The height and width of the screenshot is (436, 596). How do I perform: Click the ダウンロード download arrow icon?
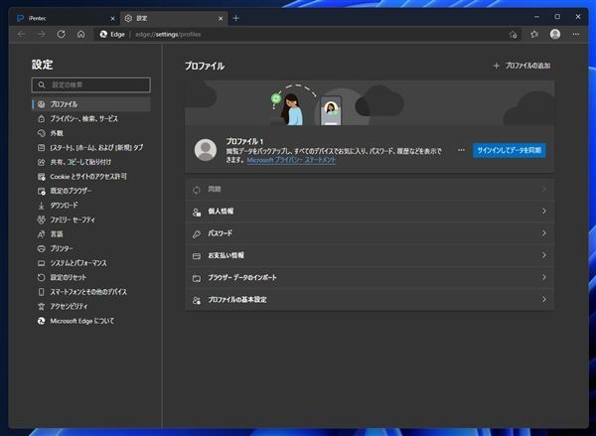tap(41, 205)
